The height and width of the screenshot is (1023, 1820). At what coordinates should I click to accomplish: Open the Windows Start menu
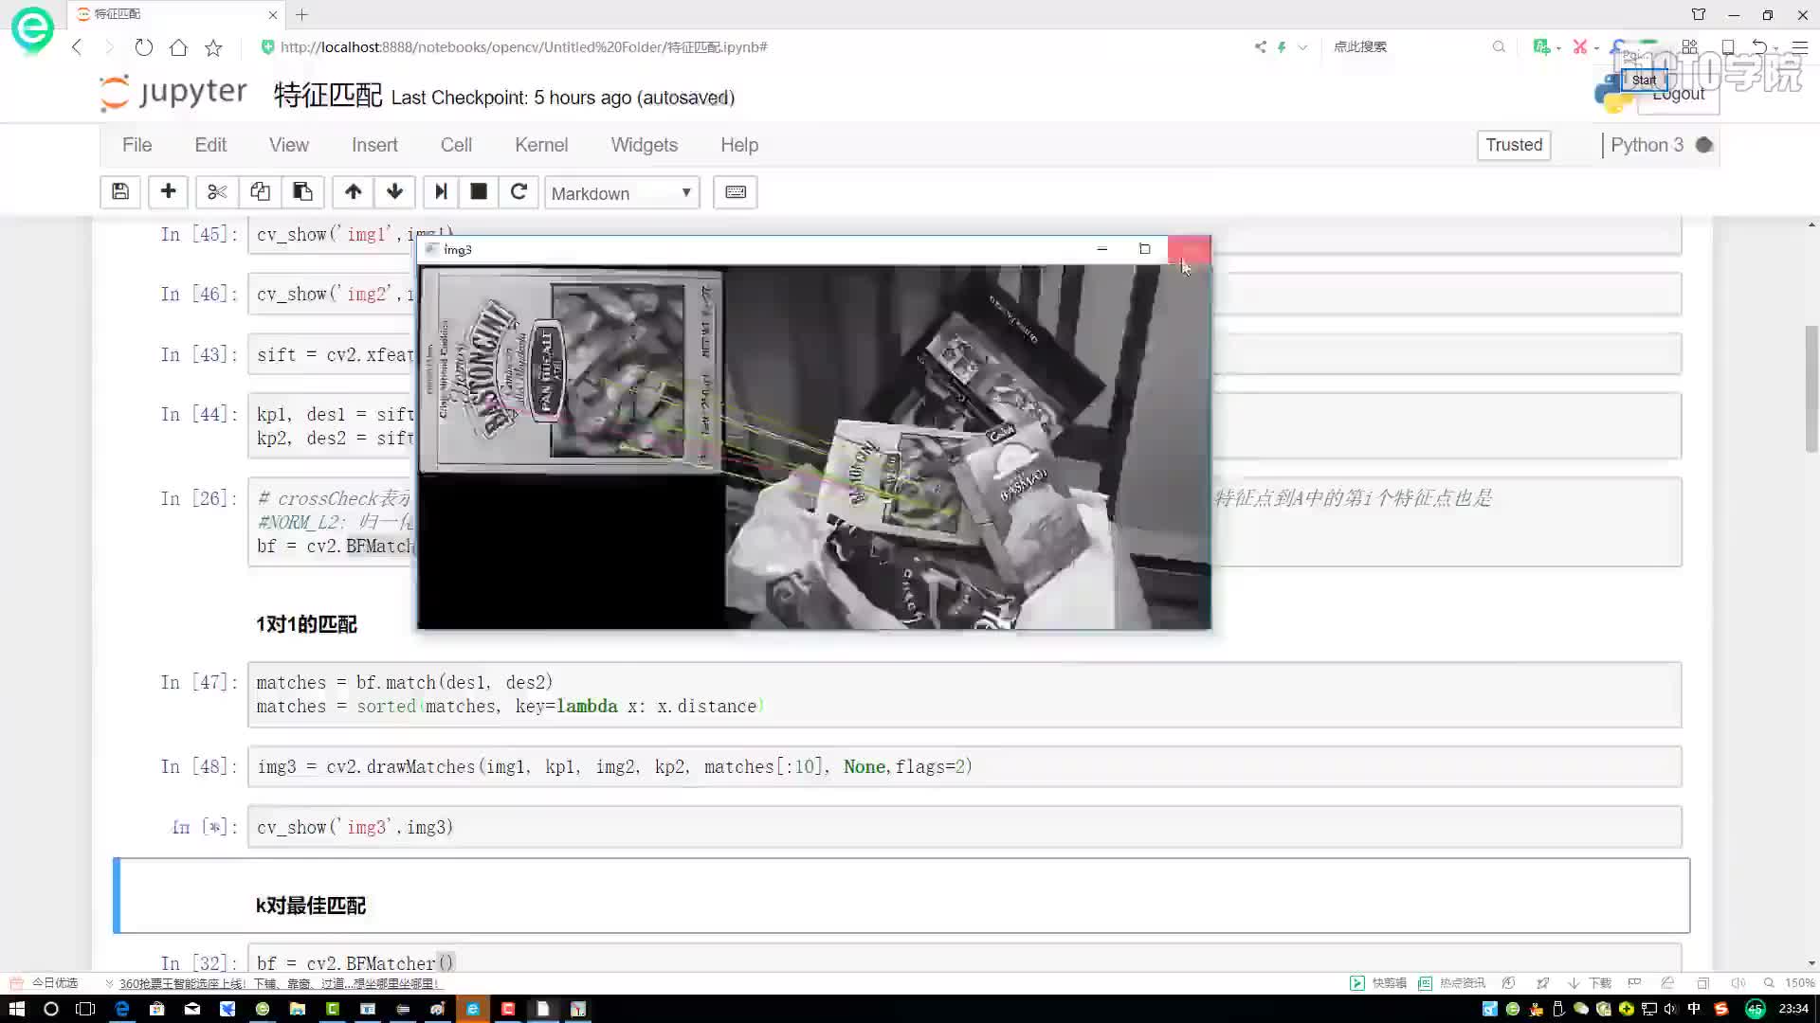coord(17,1009)
